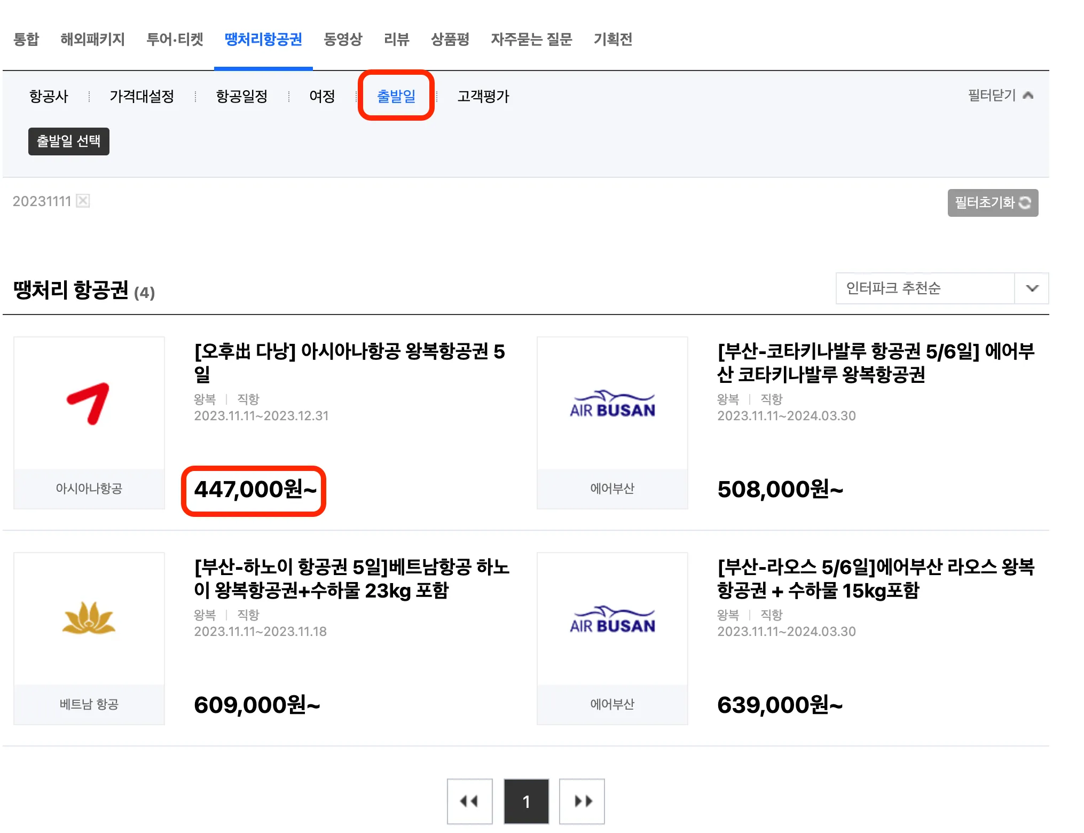Select the 고객평가 filter
Image resolution: width=1084 pixels, height=833 pixels.
coord(483,96)
